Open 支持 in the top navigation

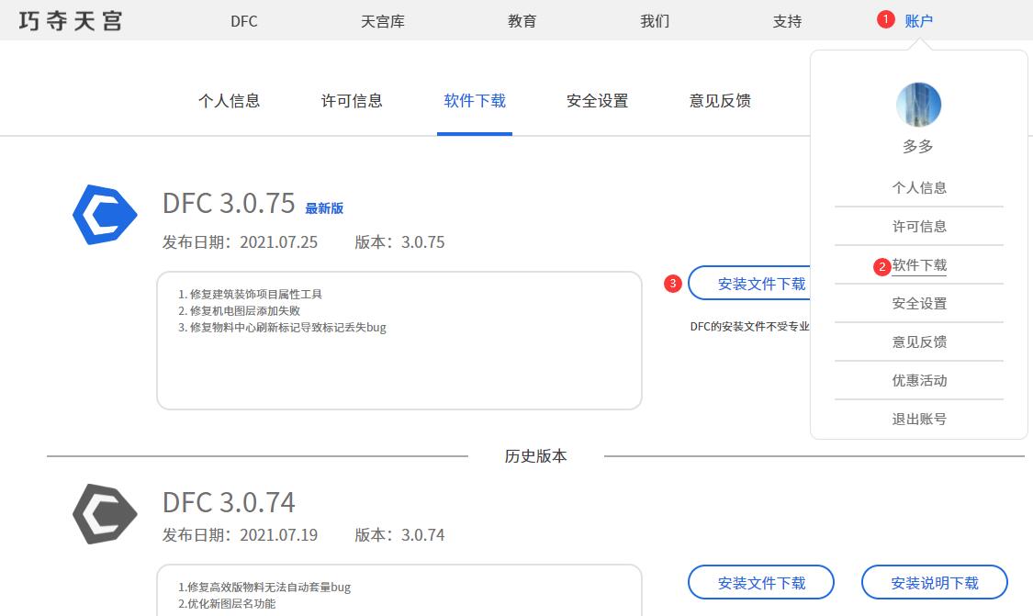tap(787, 21)
